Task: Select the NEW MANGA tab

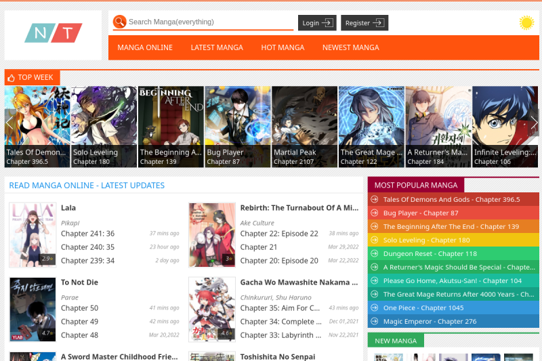Action: pyautogui.click(x=396, y=341)
